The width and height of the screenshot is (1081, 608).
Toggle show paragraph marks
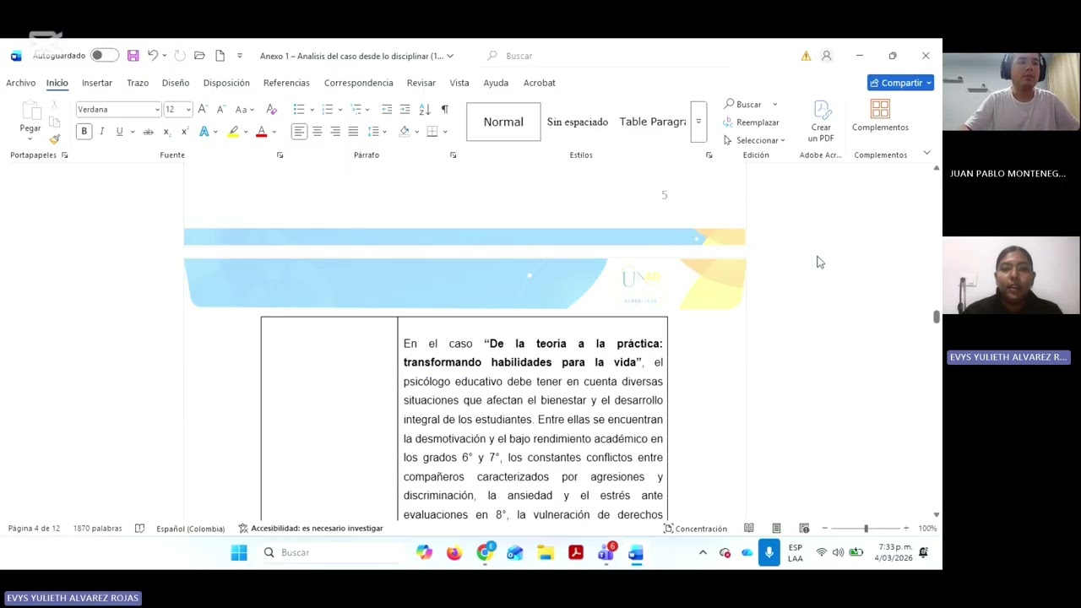pyautogui.click(x=444, y=109)
